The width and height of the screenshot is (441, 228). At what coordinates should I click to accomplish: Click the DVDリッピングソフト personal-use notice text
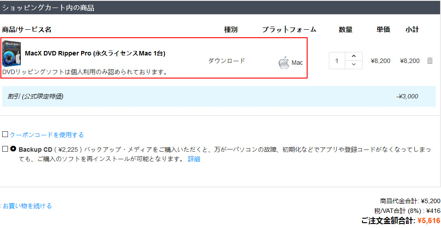pos(85,72)
